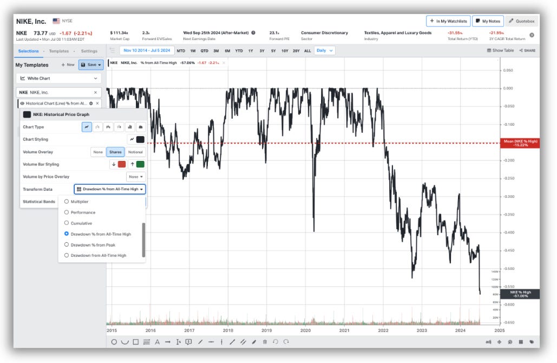Click Show Table

pos(500,50)
